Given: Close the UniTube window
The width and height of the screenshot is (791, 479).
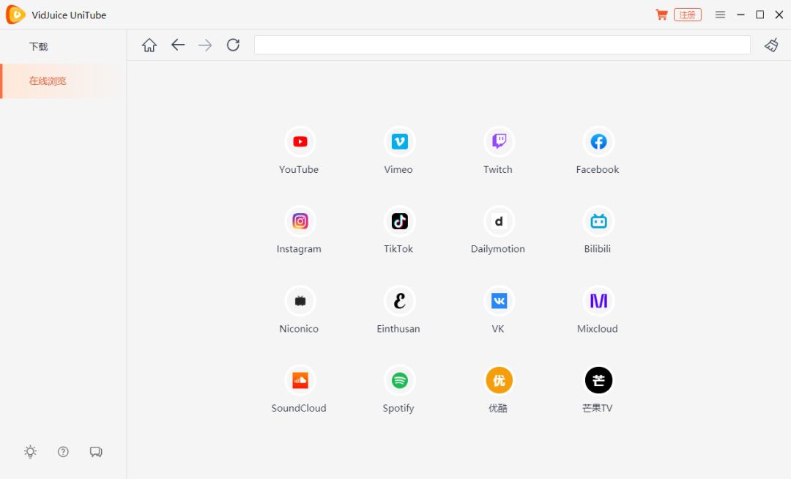Looking at the screenshot, I should (779, 15).
